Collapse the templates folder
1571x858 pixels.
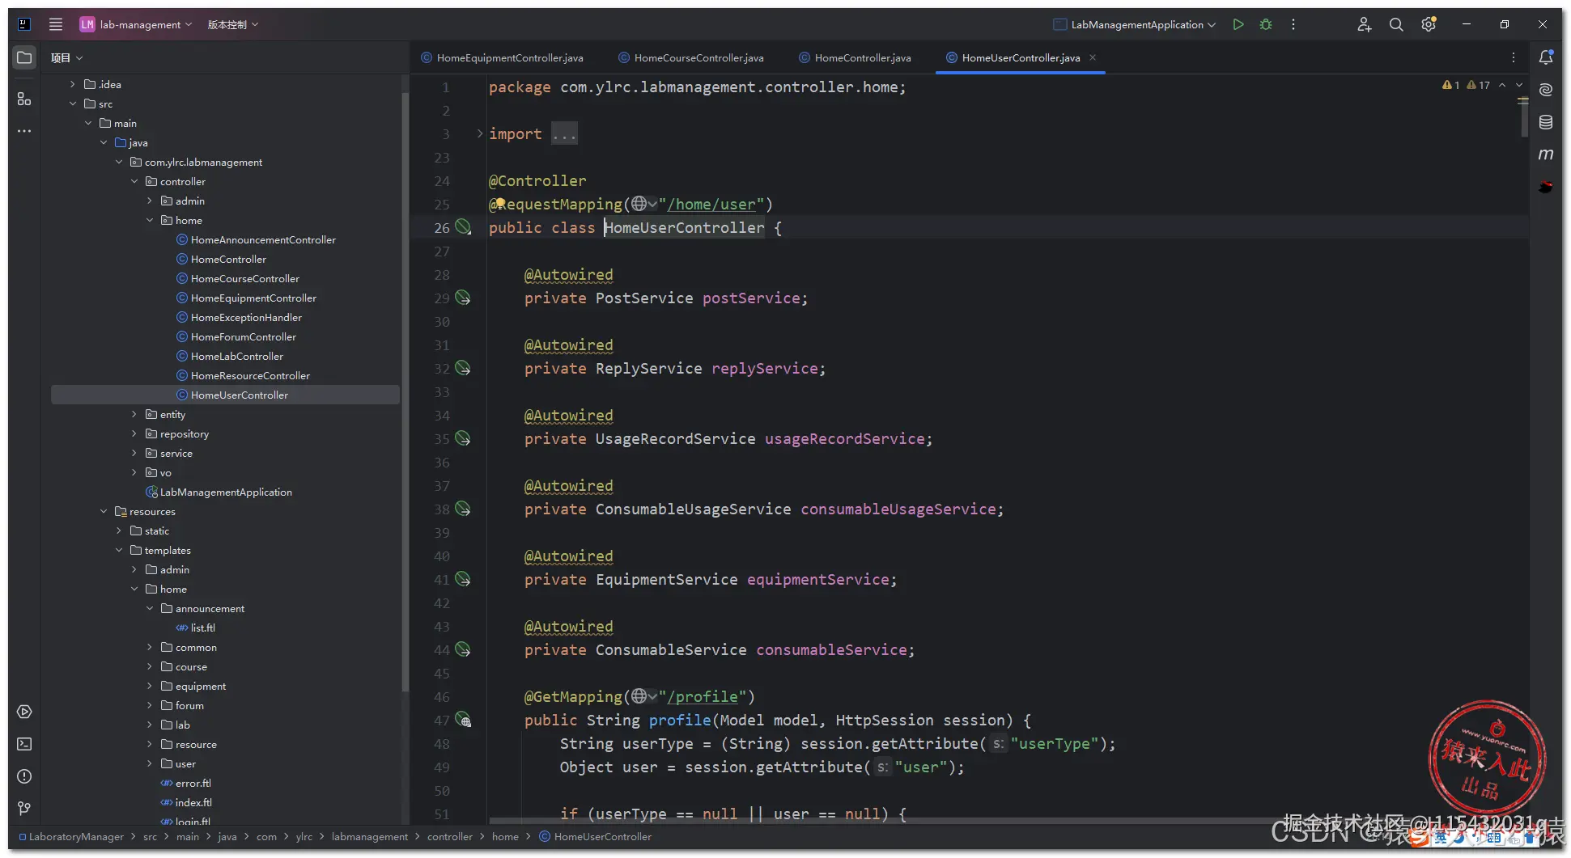point(119,550)
